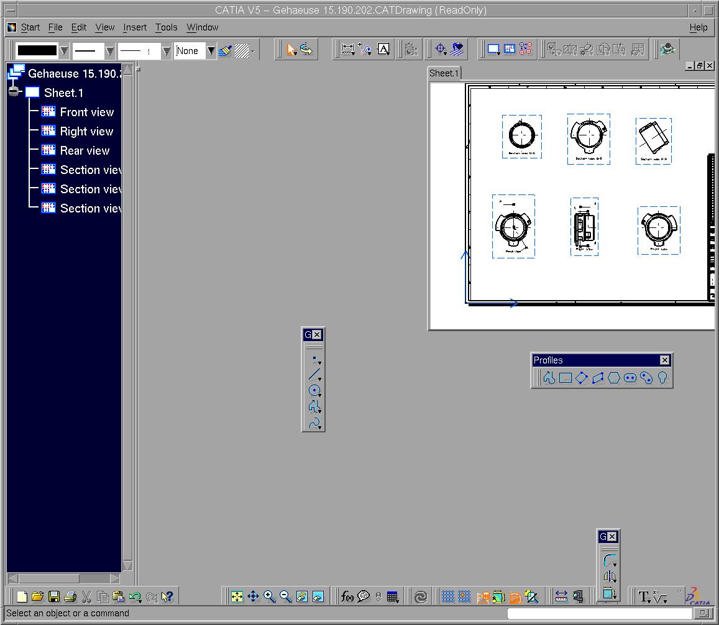The height and width of the screenshot is (625, 719).
Task: Click the Zoom Out magnifier icon
Action: 286,596
